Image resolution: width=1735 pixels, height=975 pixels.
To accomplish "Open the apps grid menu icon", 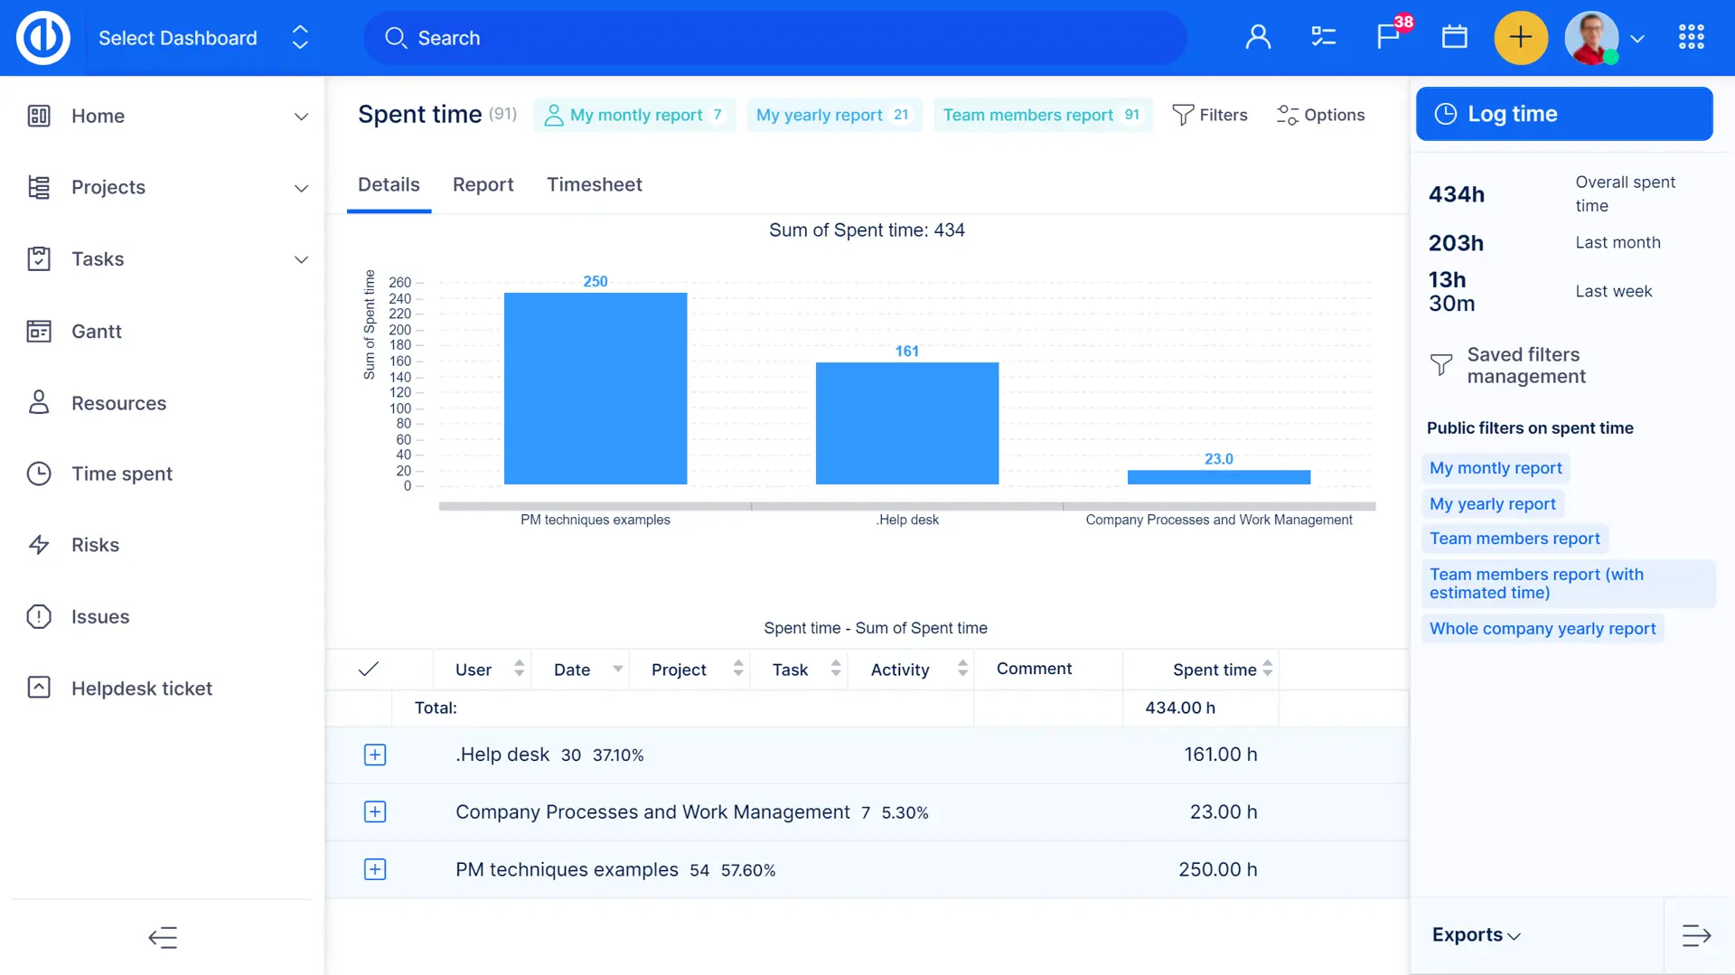I will pyautogui.click(x=1691, y=37).
